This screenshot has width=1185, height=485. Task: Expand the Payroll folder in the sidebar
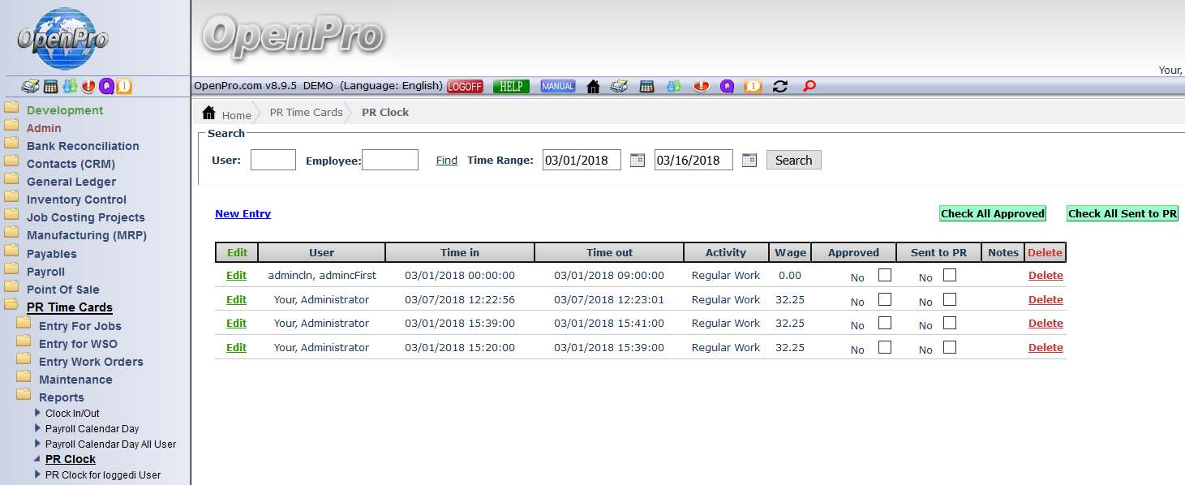(45, 272)
